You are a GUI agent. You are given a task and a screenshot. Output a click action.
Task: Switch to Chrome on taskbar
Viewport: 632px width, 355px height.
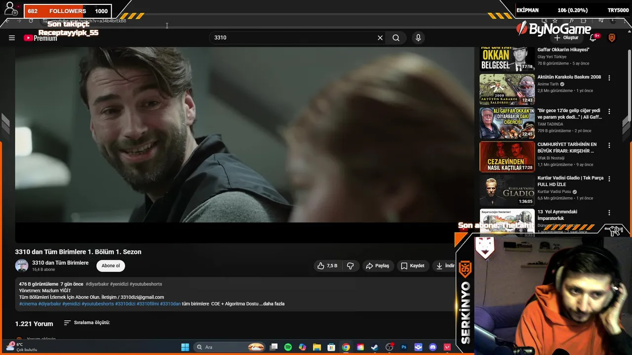346,347
